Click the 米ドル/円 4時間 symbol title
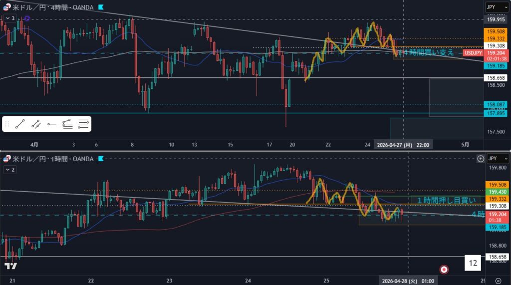The image size is (511, 285). [x=50, y=7]
